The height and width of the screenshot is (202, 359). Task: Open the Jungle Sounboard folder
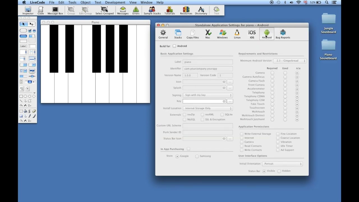point(328,24)
